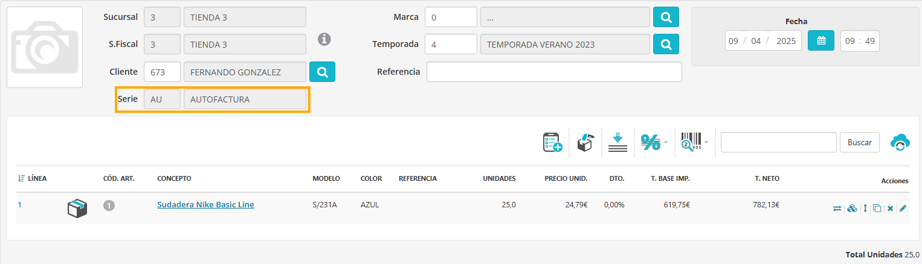Image resolution: width=922 pixels, height=264 pixels.
Task: Edit line 1 with pencil icon
Action: 903,209
